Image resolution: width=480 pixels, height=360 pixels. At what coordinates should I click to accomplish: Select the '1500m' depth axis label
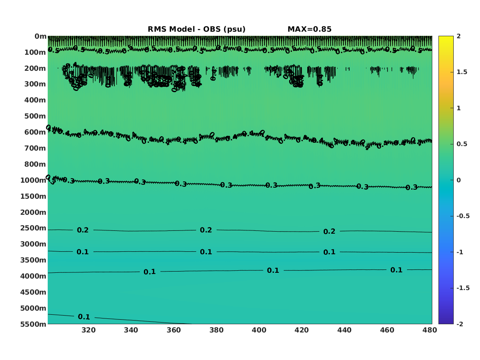coord(33,196)
